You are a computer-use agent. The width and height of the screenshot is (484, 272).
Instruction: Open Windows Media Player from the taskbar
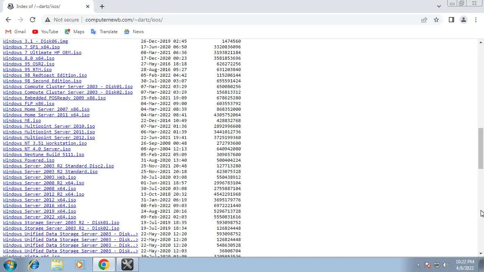click(79, 265)
